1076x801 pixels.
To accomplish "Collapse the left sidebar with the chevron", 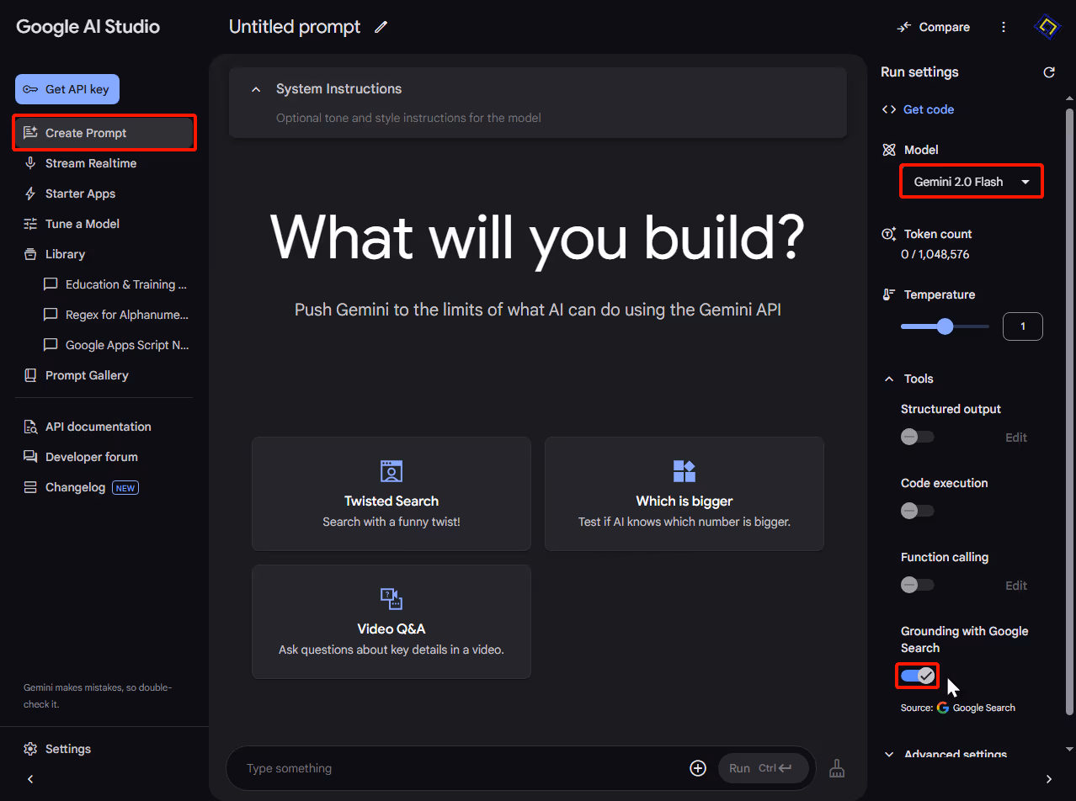I will 30,779.
